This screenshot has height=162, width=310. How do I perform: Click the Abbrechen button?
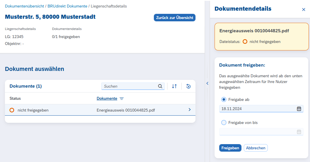(x=256, y=148)
